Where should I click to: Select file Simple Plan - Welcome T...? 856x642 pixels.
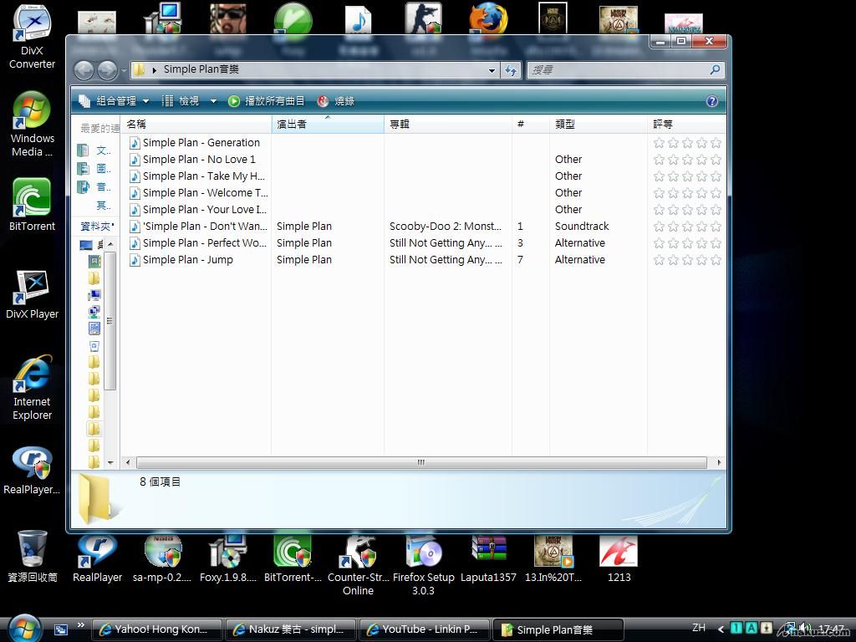199,193
